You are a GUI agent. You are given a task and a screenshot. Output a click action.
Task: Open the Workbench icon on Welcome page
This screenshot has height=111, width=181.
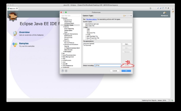165,13
